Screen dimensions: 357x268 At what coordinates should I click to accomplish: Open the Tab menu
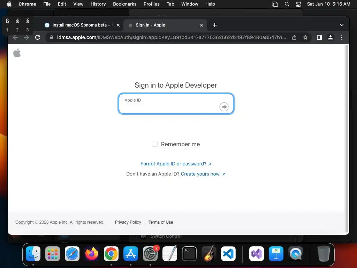click(170, 4)
